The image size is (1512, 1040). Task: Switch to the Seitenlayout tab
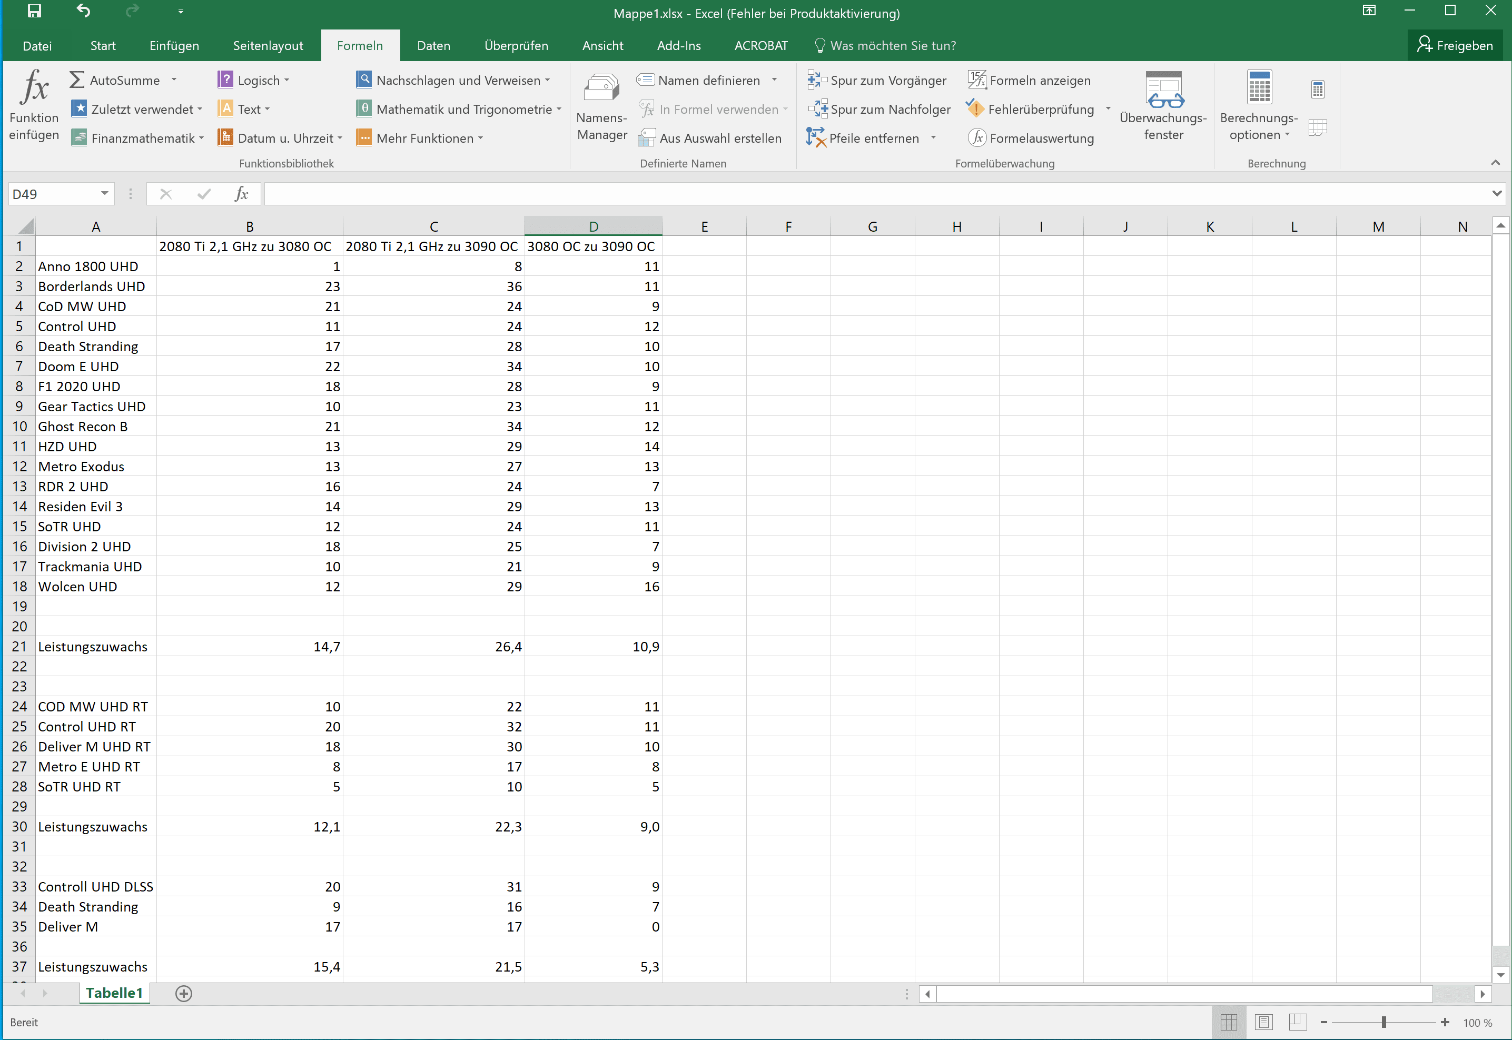[268, 46]
